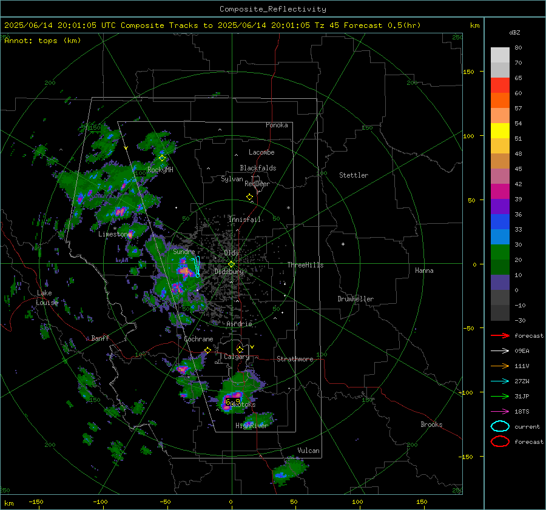Click the magenta 39 dBZ color swatch
Screen dimensions: 546x510
point(500,192)
